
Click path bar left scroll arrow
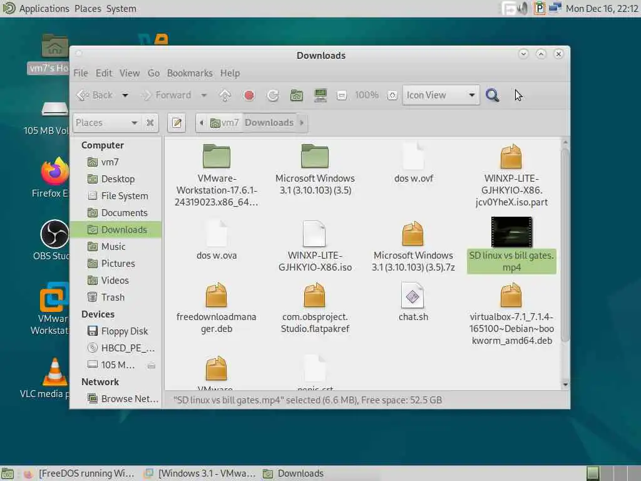coord(202,123)
